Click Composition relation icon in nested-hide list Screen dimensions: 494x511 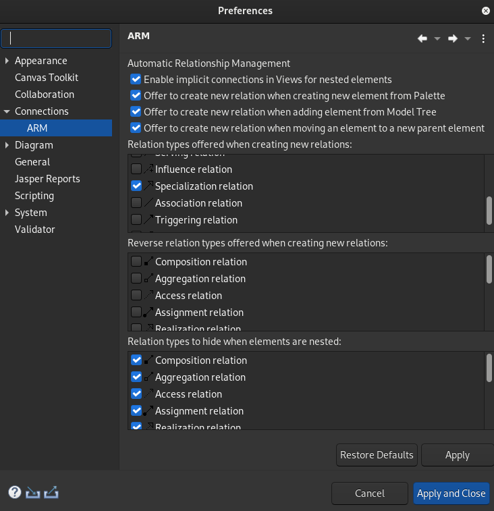point(148,360)
